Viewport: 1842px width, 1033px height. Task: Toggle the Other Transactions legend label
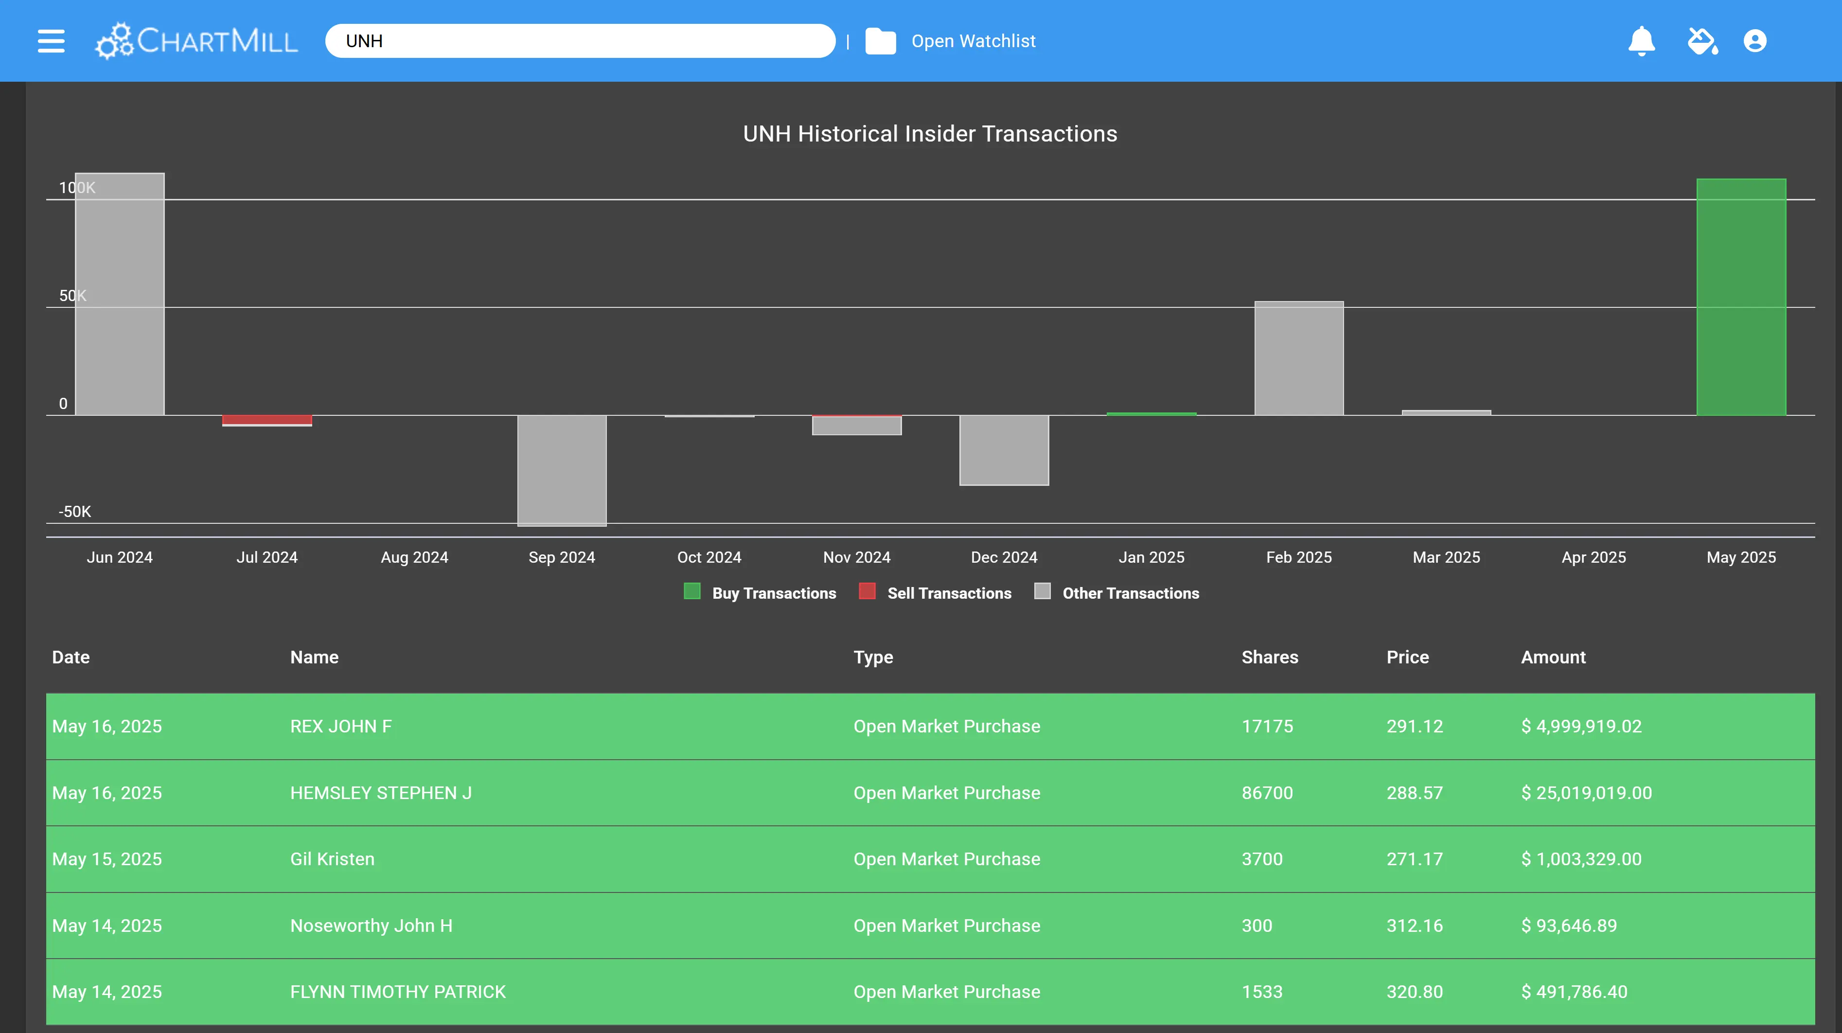[1131, 593]
